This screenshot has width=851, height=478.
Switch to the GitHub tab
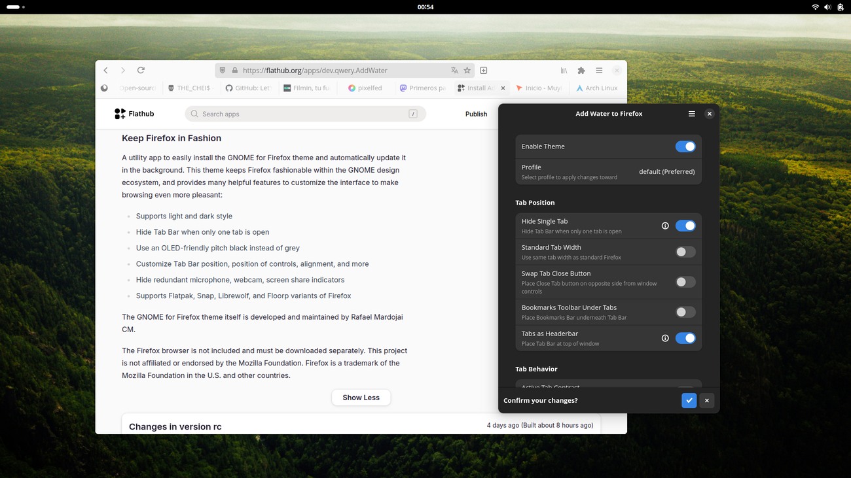pyautogui.click(x=248, y=88)
